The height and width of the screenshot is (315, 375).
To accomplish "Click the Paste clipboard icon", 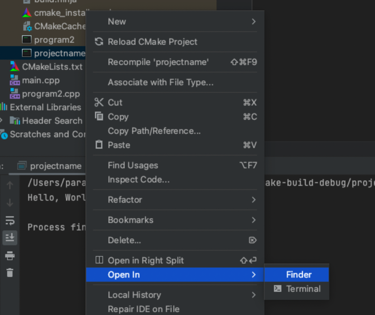I will (99, 144).
